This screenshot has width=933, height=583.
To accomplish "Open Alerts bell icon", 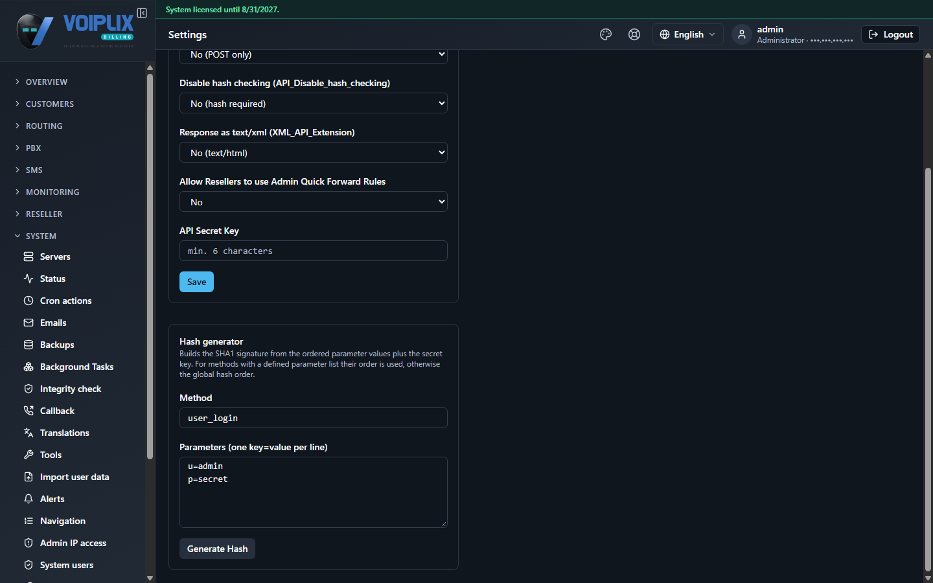I will coord(29,499).
